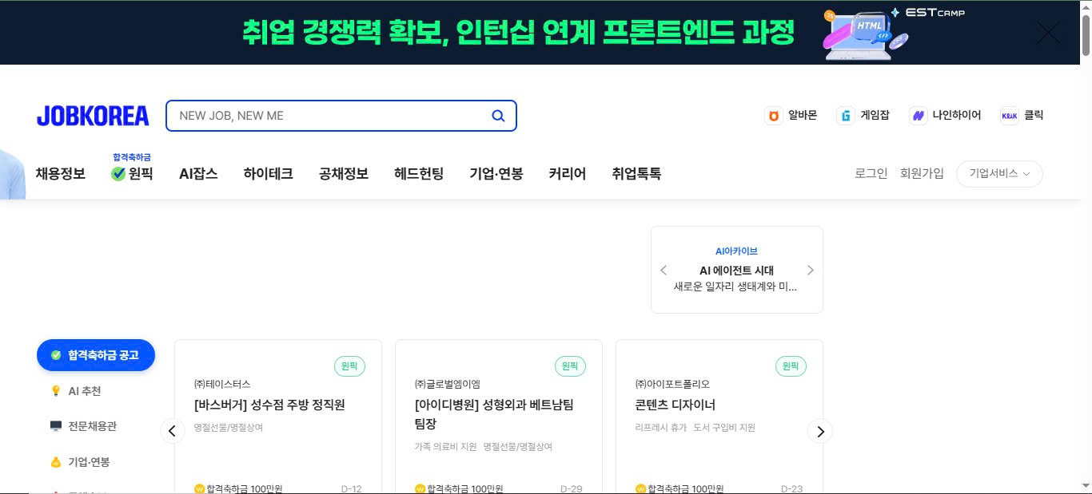Select the 합격축하금 공고 sidebar tab
This screenshot has height=494, width=1092.
coord(96,355)
